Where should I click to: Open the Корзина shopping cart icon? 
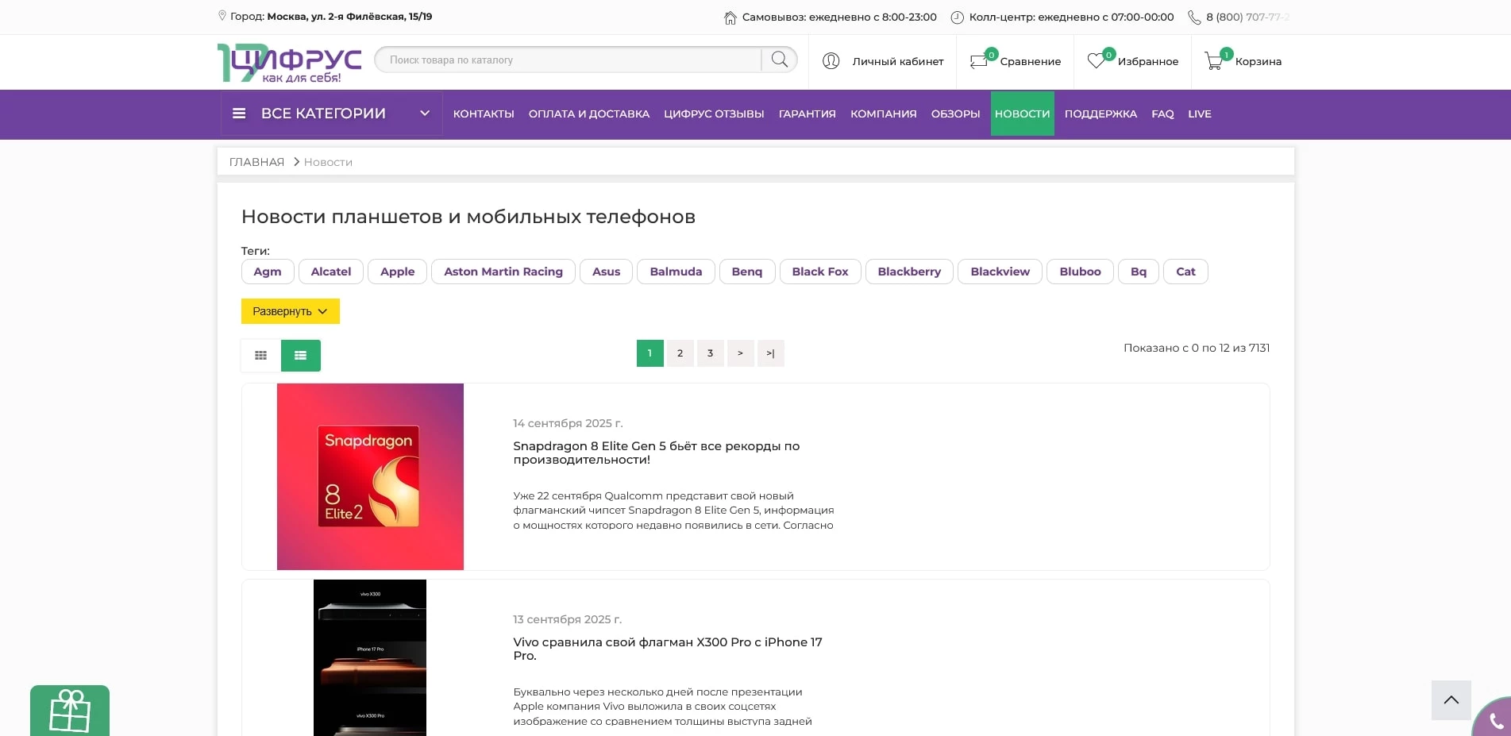(1214, 61)
